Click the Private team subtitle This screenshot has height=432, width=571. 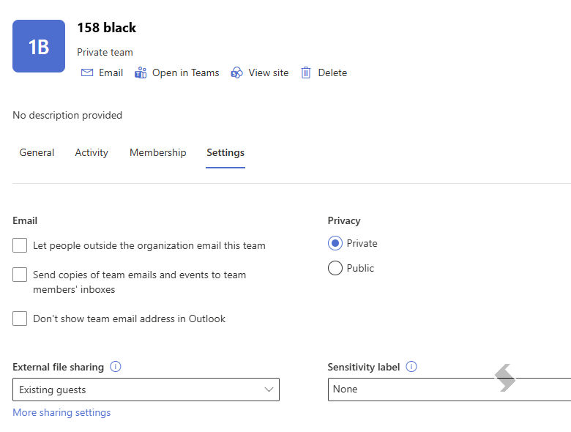point(105,53)
